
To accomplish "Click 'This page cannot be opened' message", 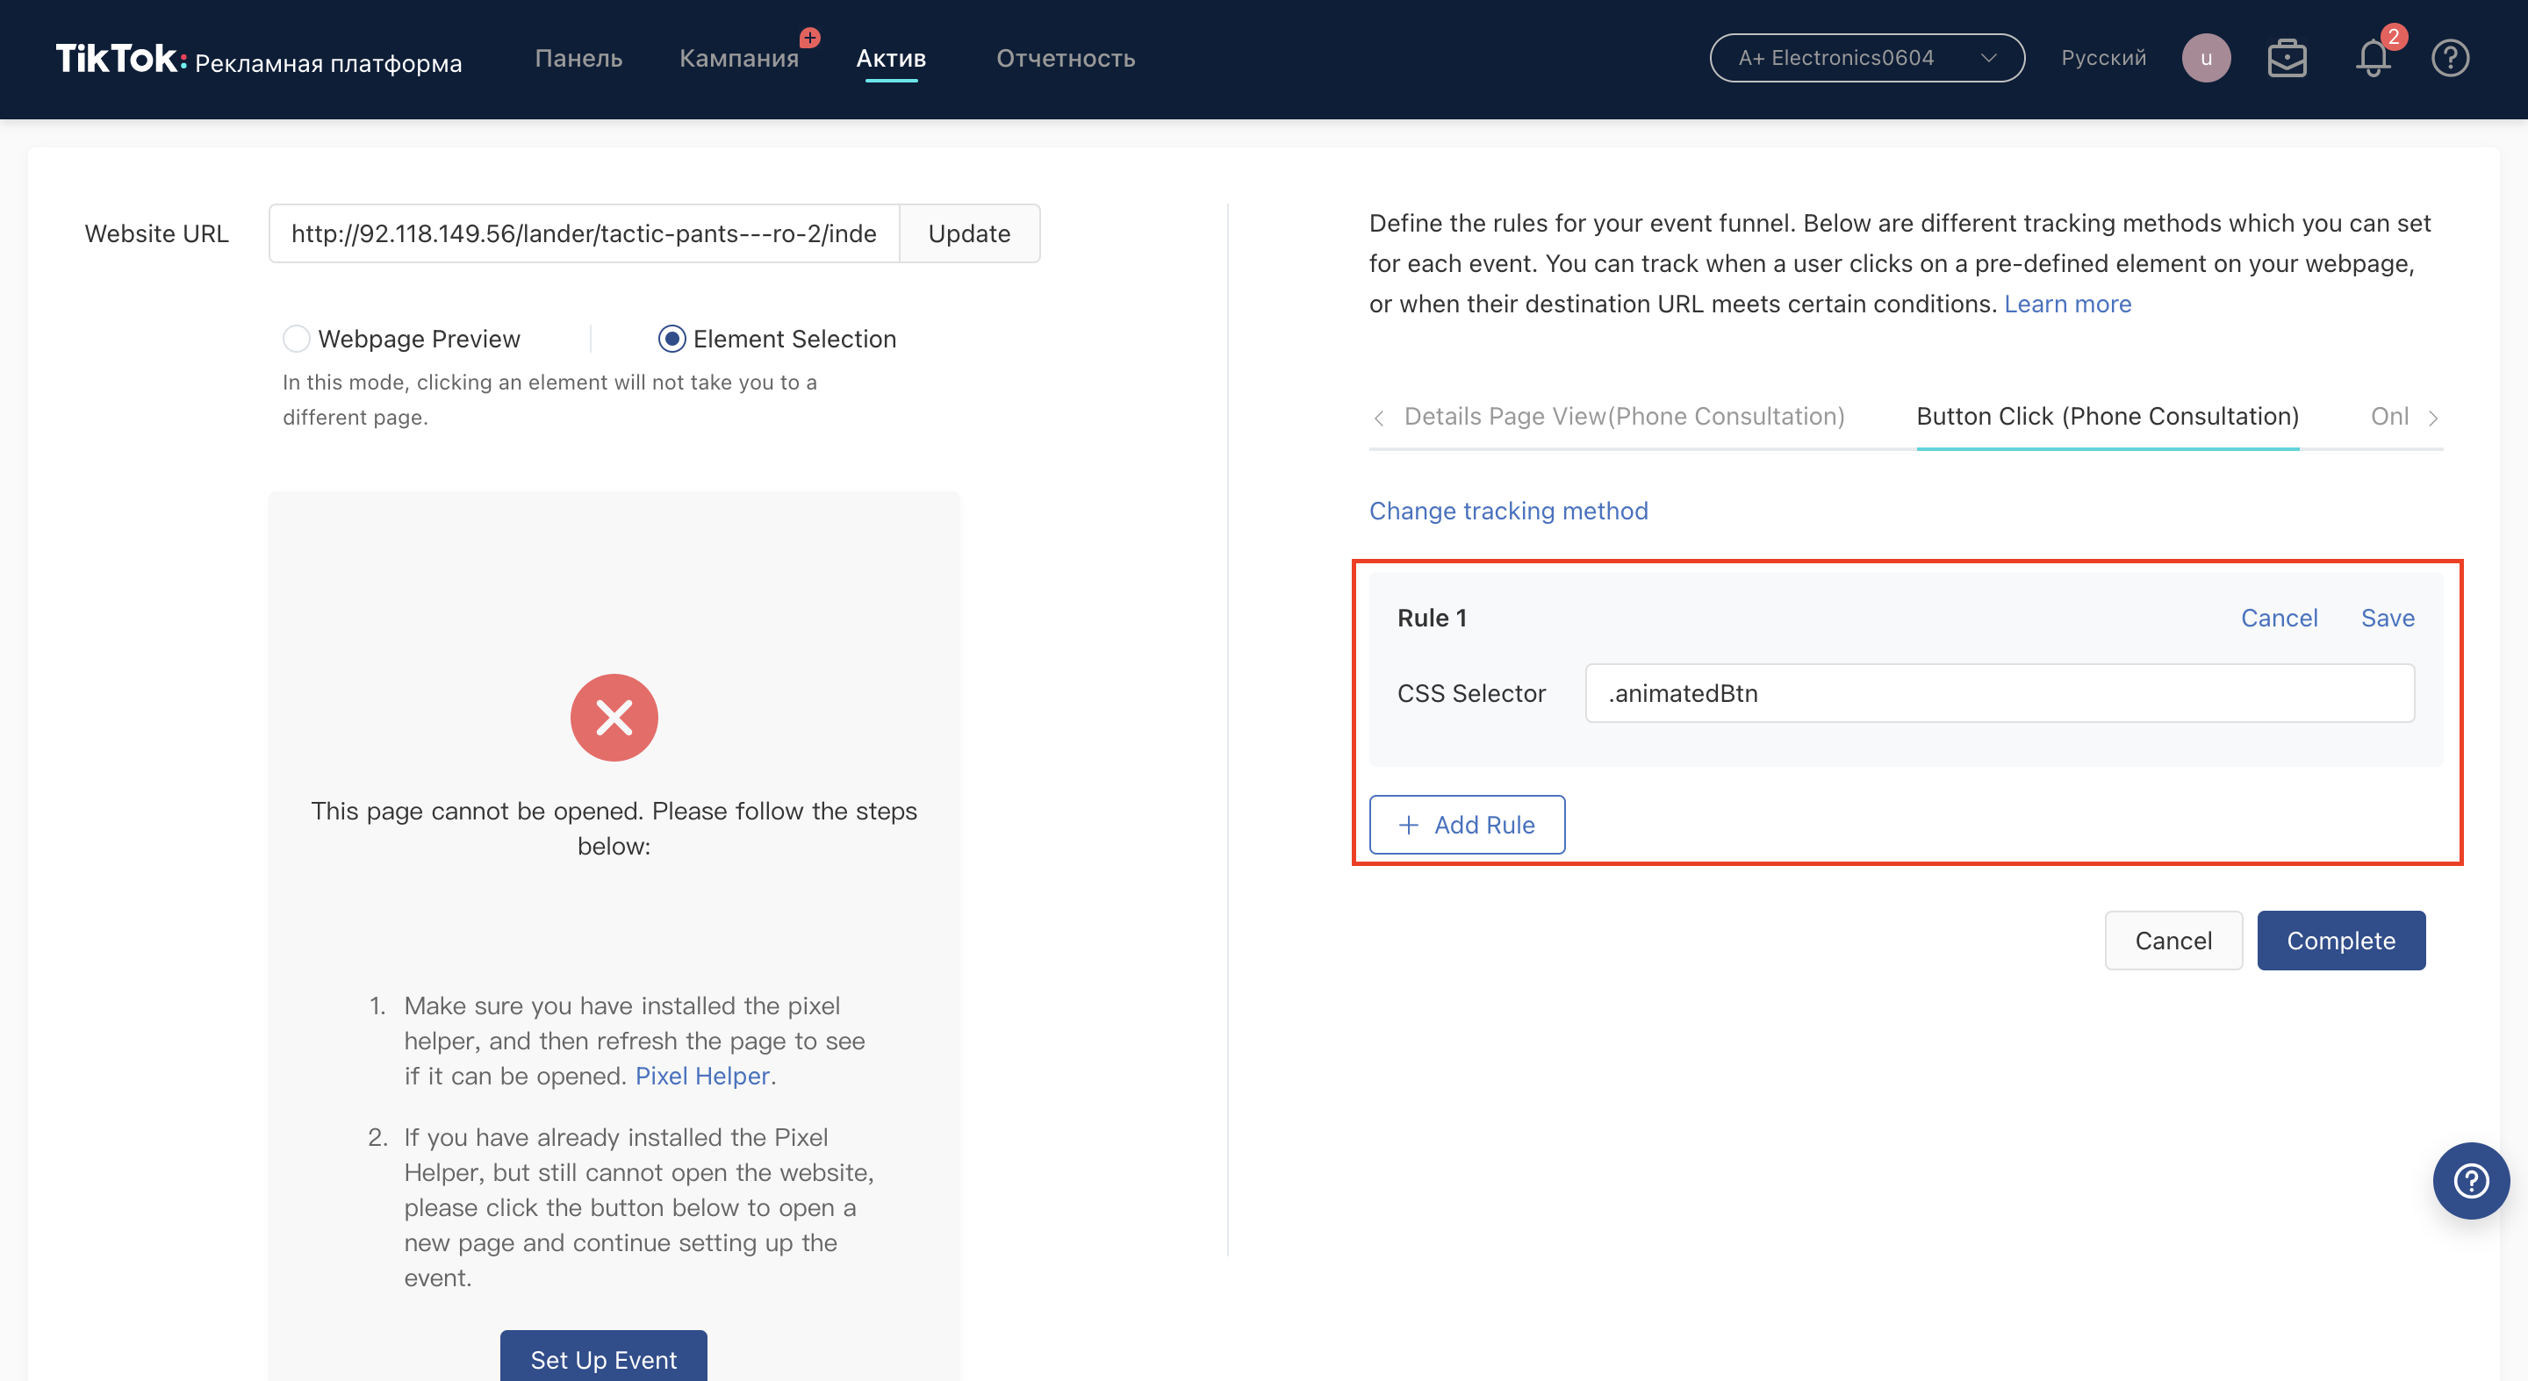I will point(614,828).
